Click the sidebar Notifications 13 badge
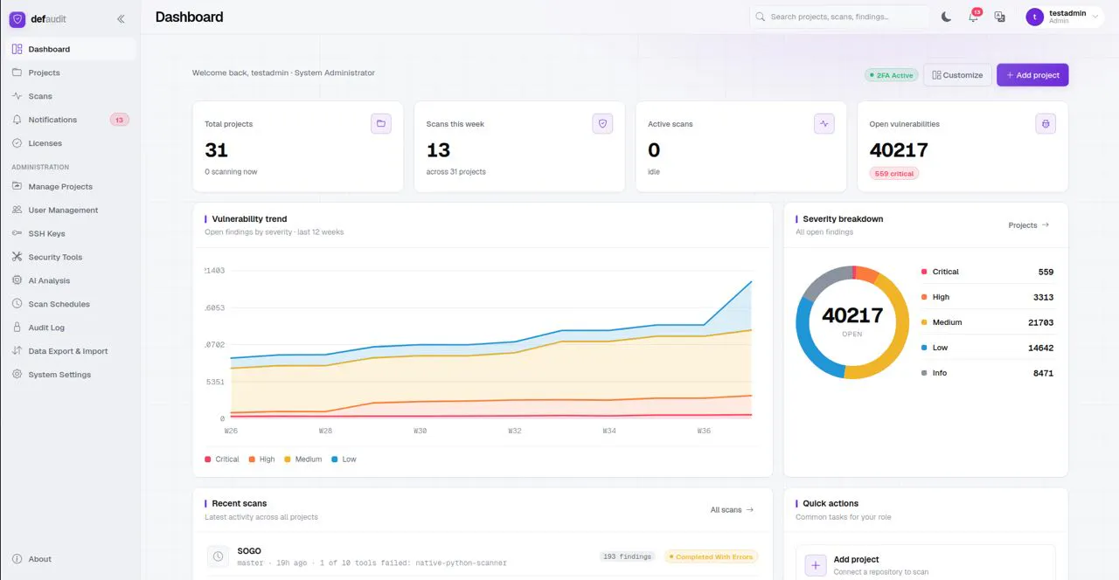This screenshot has width=1119, height=580. pos(120,120)
